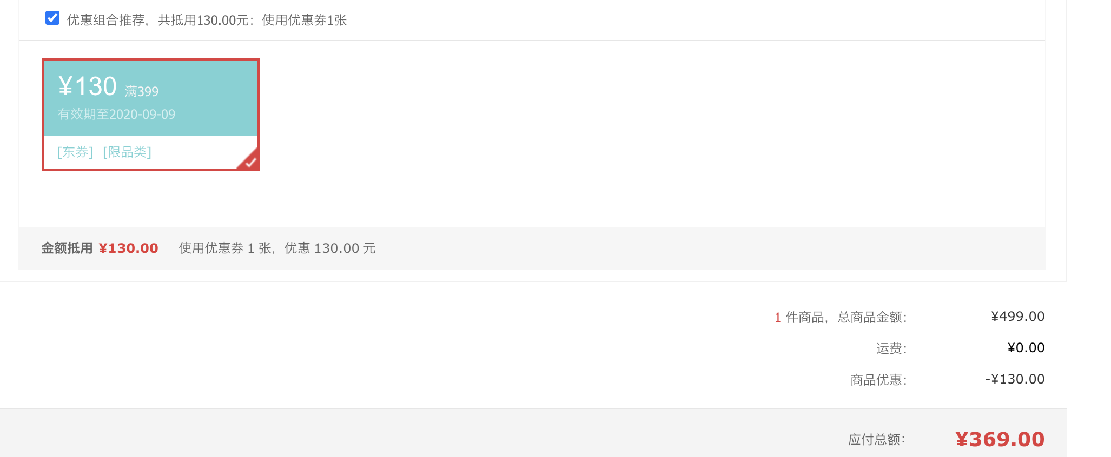Viewport: 1111px width, 457px height.
Task: Click the 商品优惠 discount label
Action: point(878,380)
